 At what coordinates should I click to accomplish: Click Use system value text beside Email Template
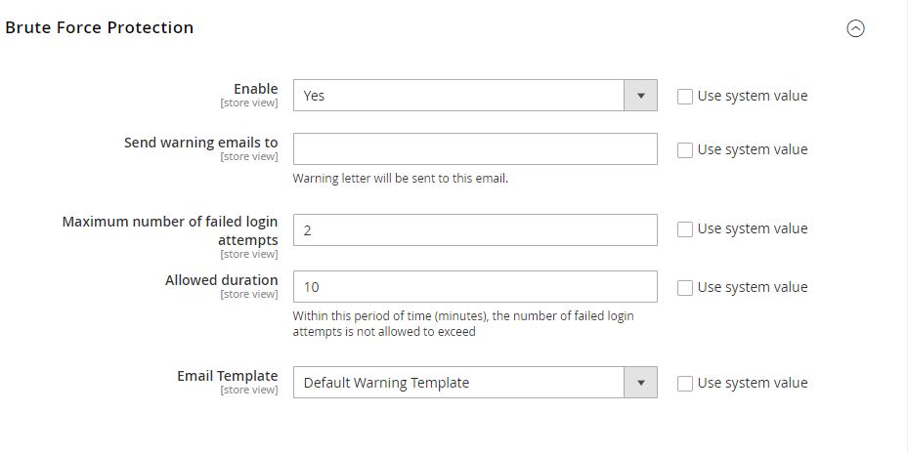[x=753, y=383]
